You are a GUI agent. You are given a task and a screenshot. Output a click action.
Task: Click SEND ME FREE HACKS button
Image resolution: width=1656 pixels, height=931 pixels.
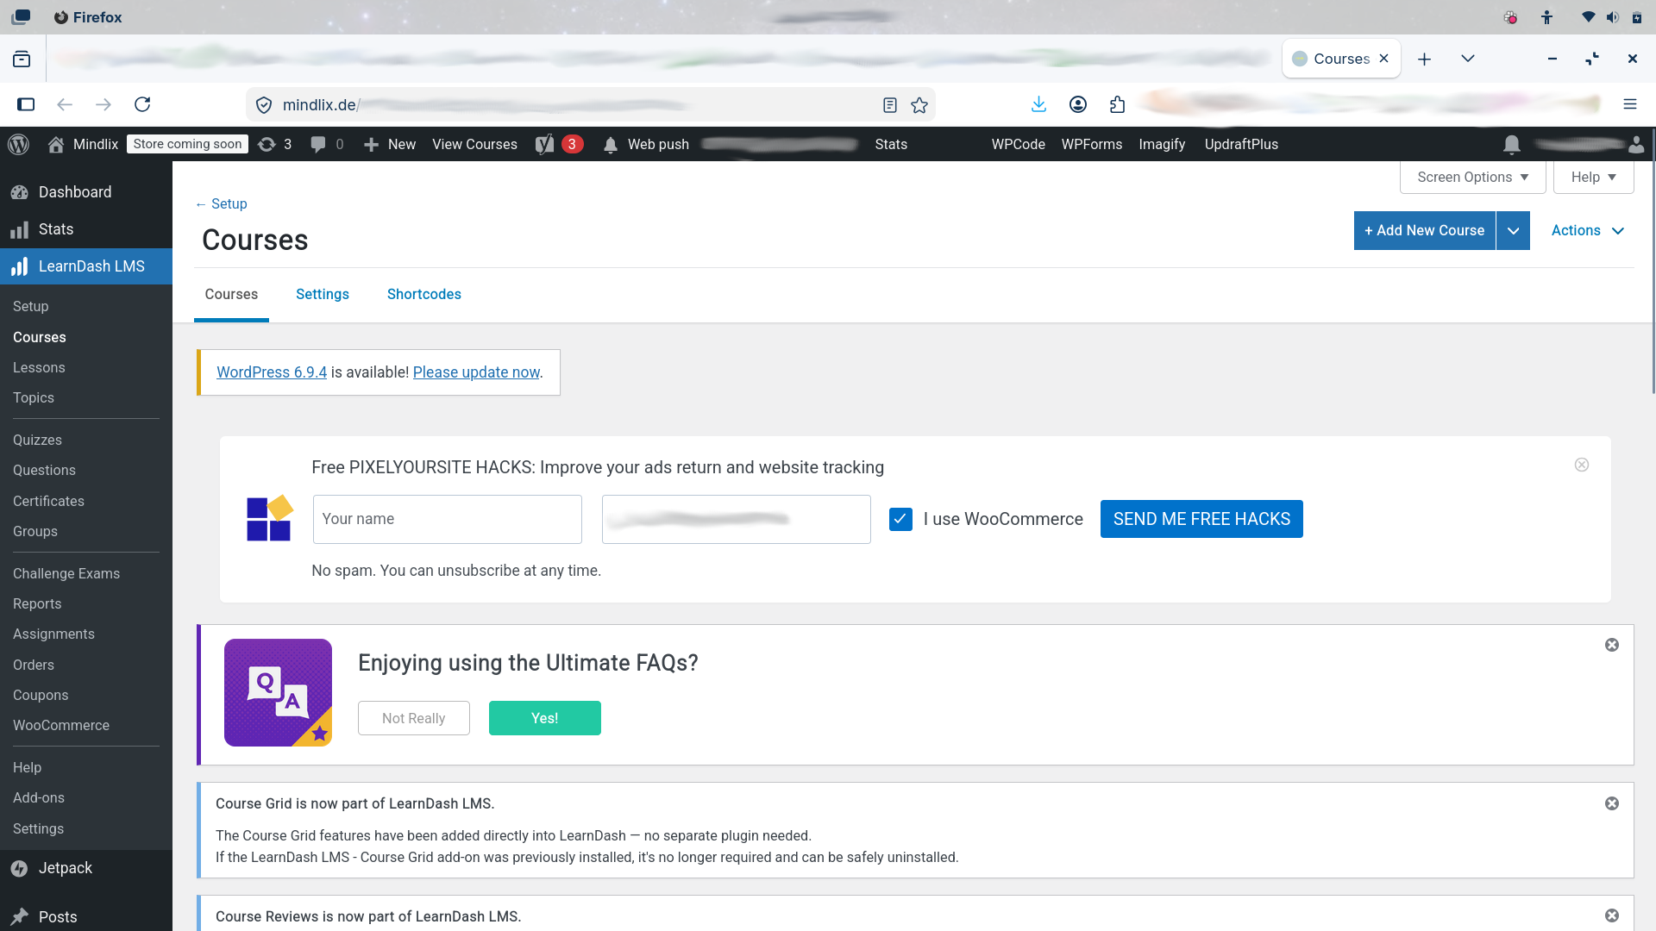click(x=1201, y=519)
